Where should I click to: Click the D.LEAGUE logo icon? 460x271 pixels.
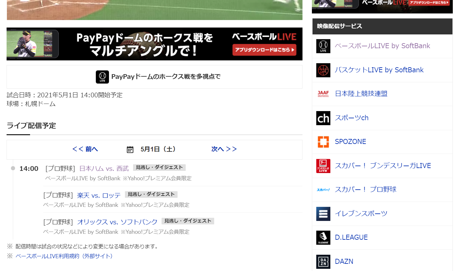point(323,238)
